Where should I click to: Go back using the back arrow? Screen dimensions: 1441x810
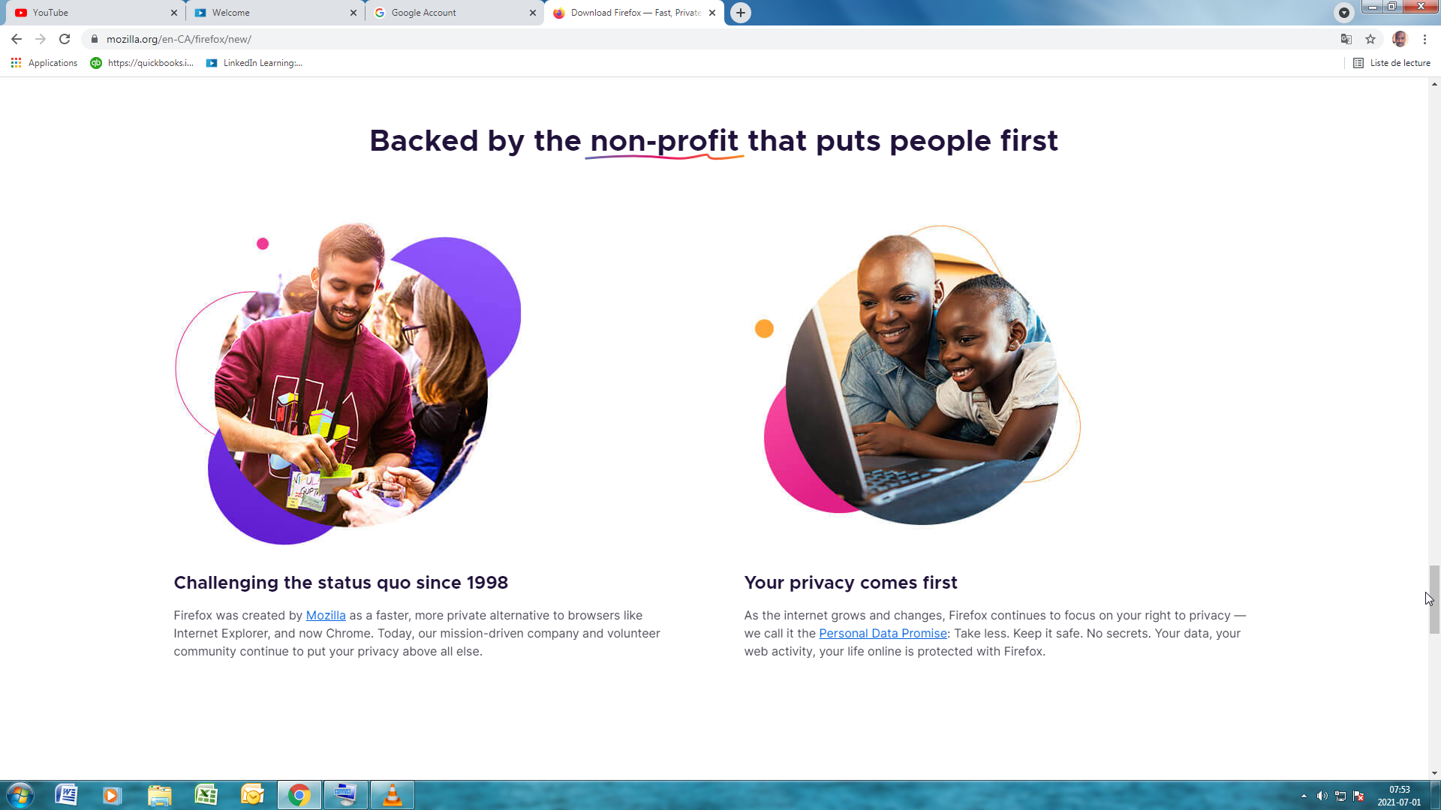(17, 39)
